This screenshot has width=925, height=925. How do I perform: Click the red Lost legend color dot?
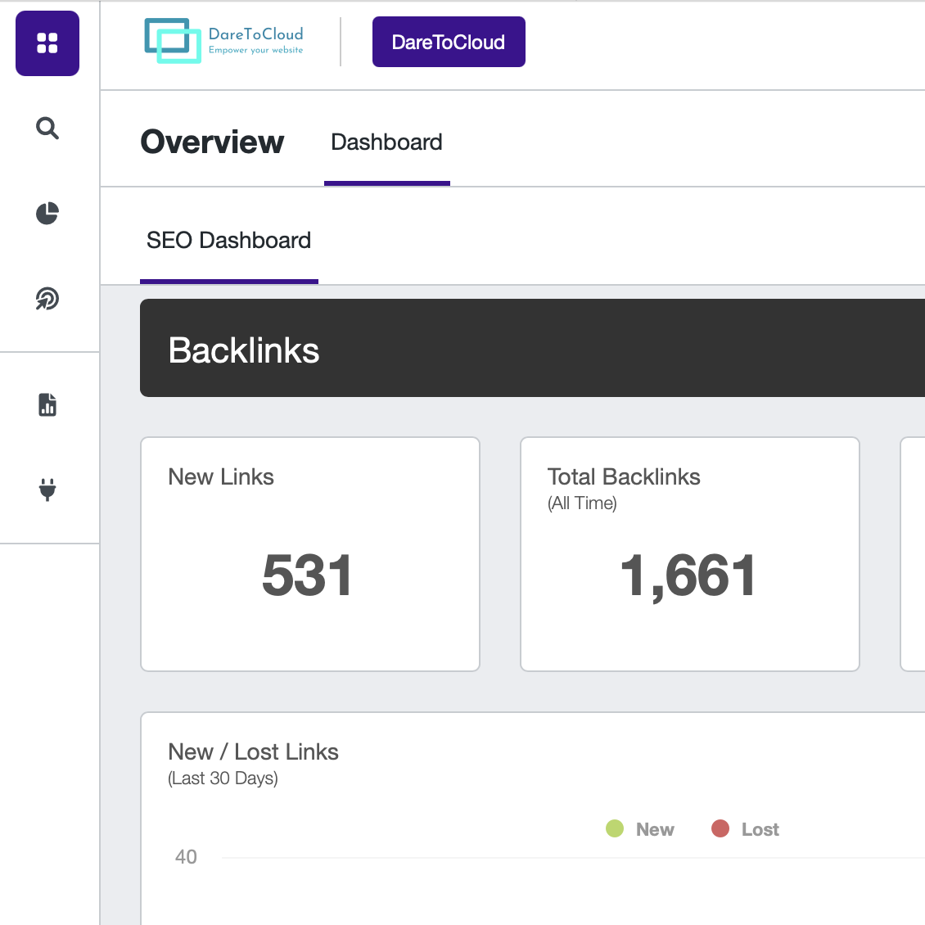click(x=720, y=829)
